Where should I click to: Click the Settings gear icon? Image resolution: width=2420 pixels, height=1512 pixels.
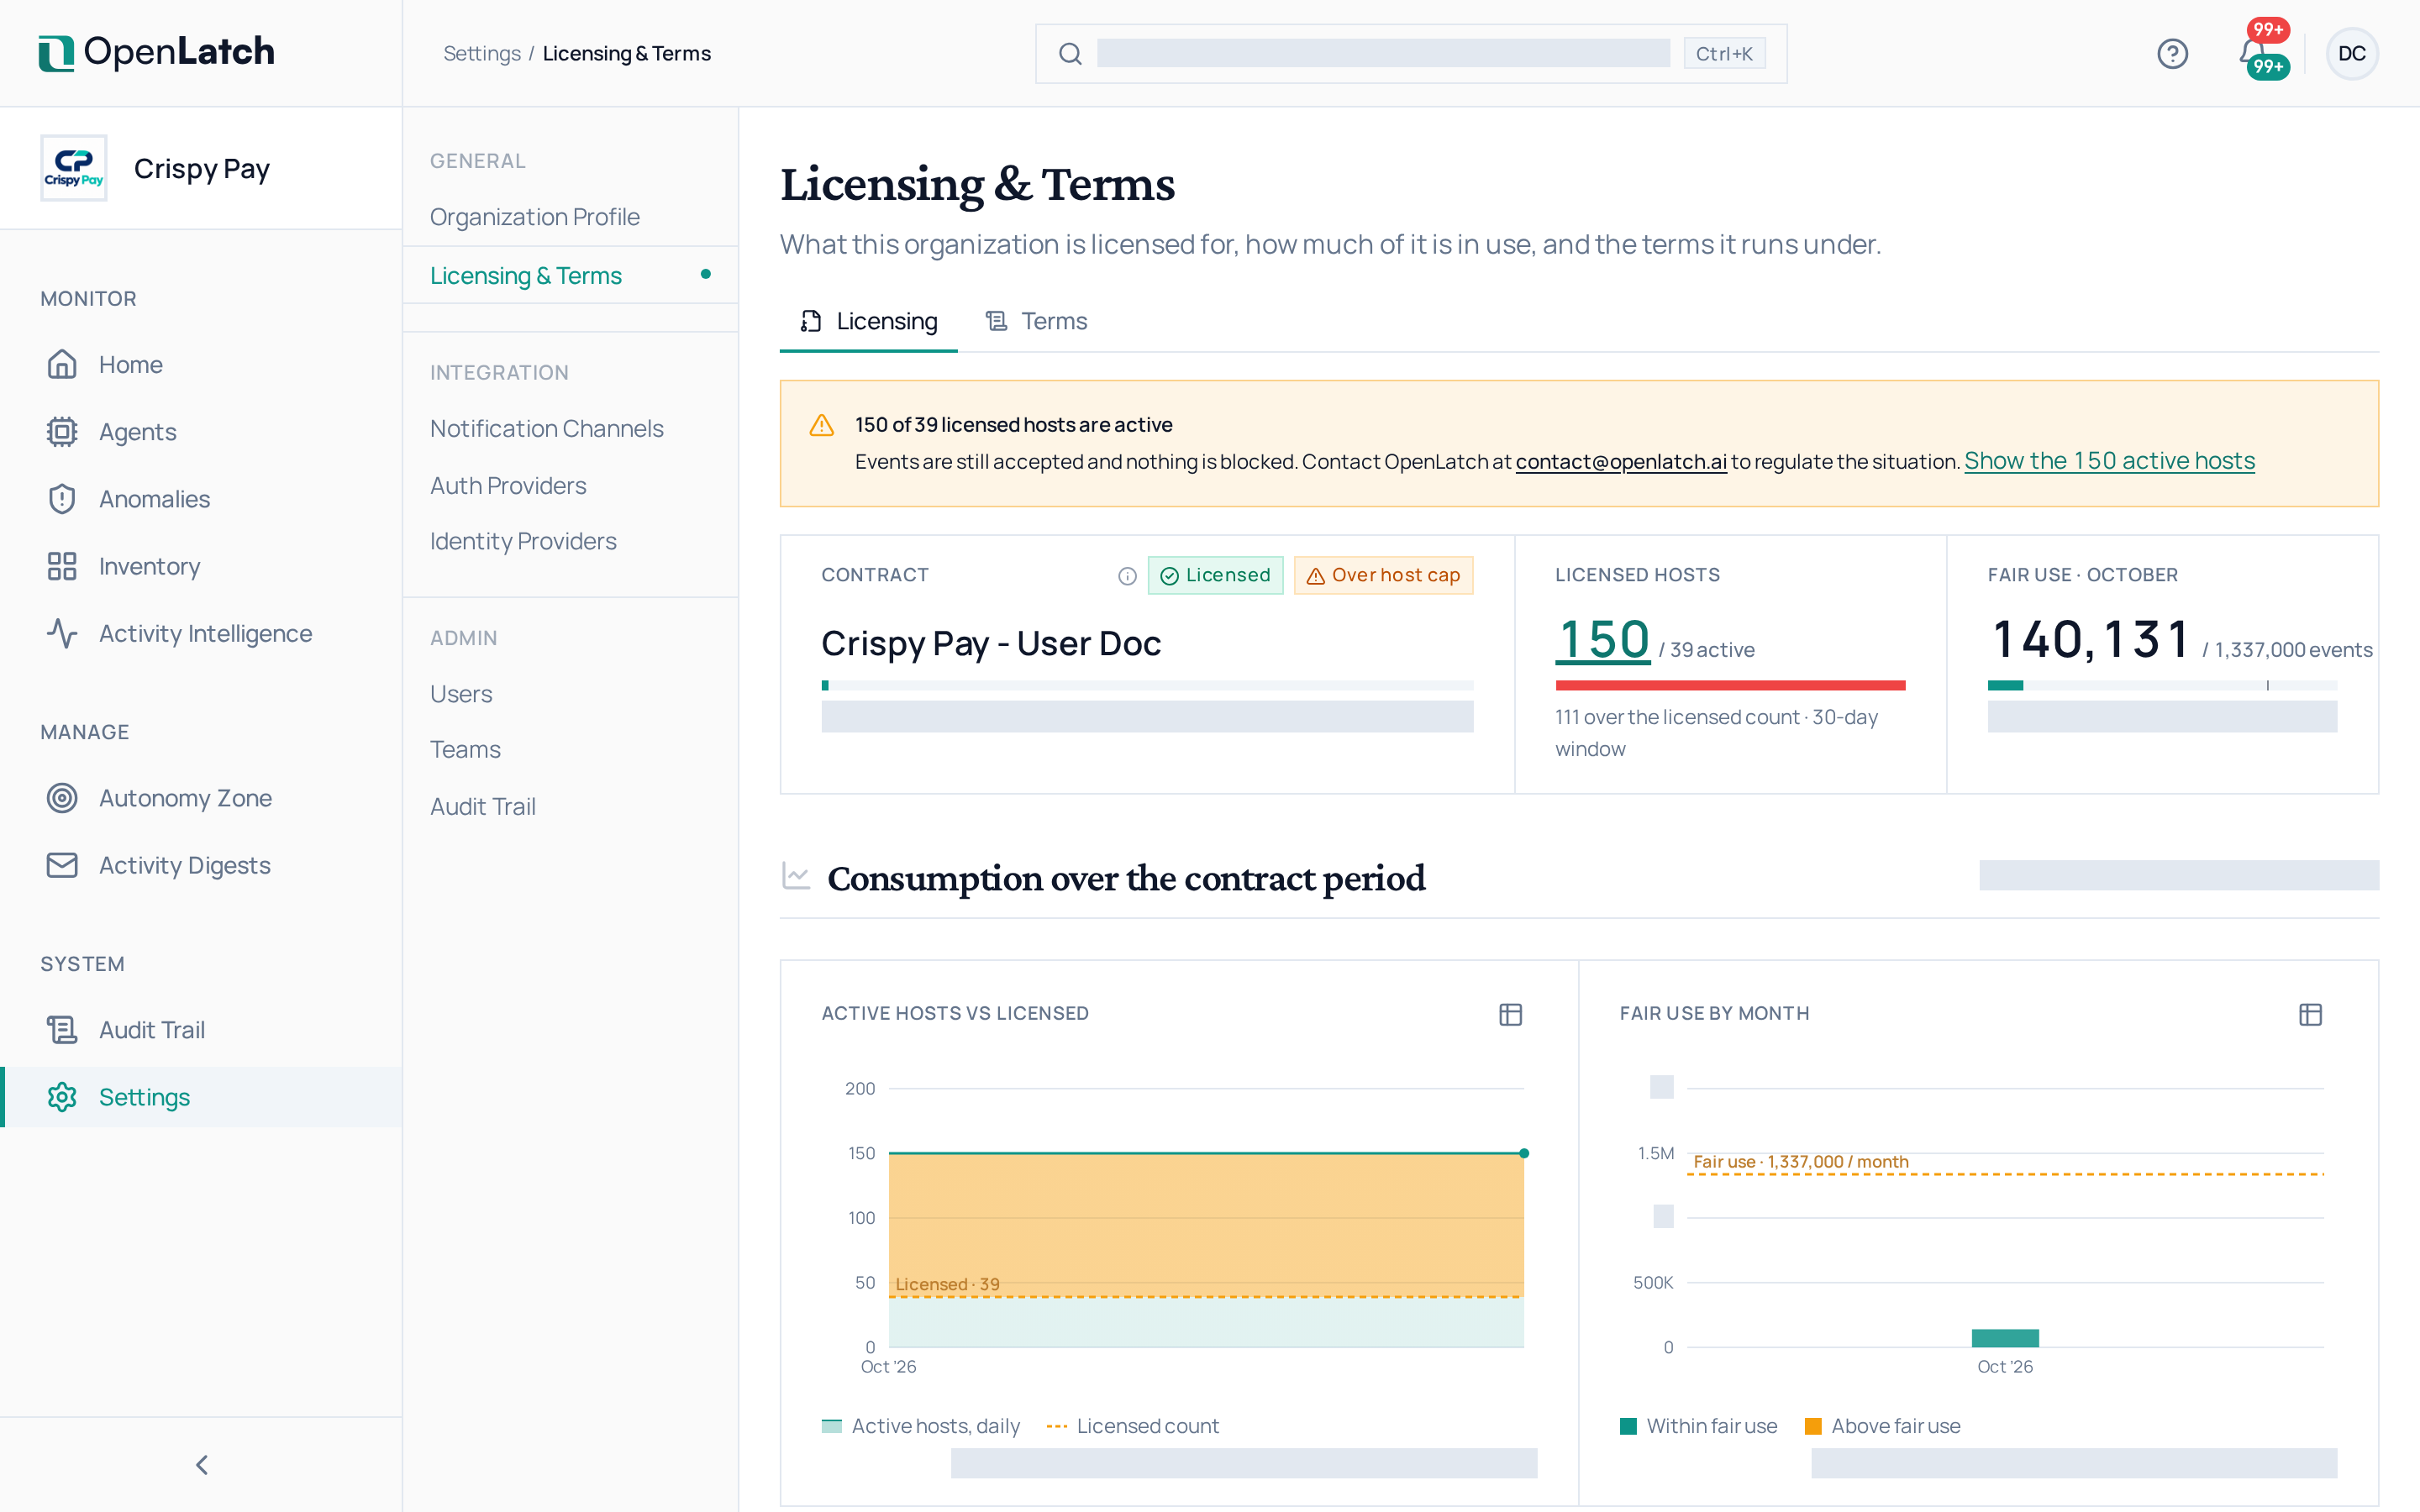point(62,1096)
